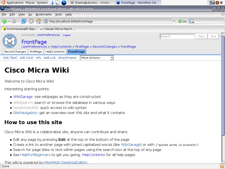Open the Forward button history dropdown arrow

coord(19,22)
